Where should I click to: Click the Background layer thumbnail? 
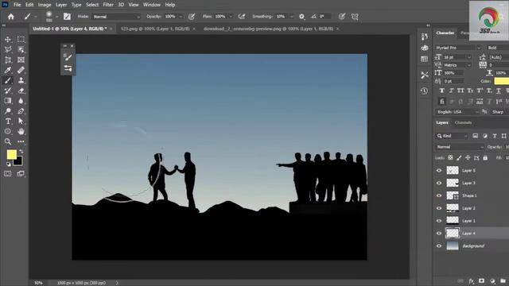tap(453, 245)
